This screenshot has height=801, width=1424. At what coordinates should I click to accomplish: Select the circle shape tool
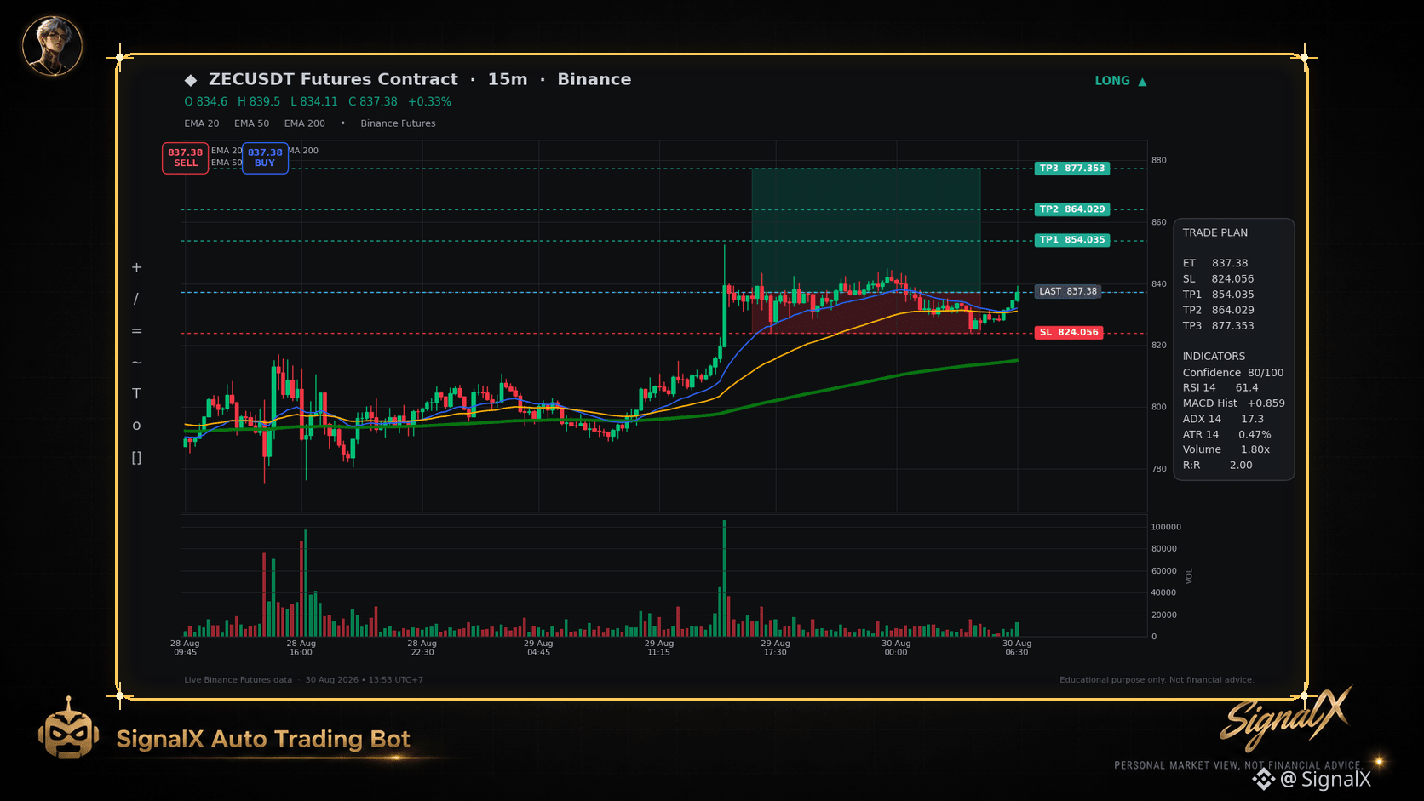[x=136, y=426]
